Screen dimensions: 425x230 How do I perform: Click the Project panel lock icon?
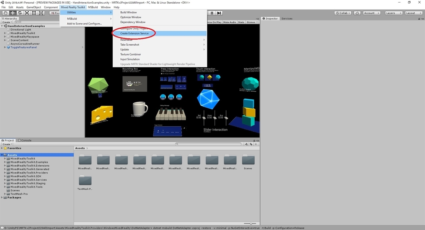[x=254, y=140]
